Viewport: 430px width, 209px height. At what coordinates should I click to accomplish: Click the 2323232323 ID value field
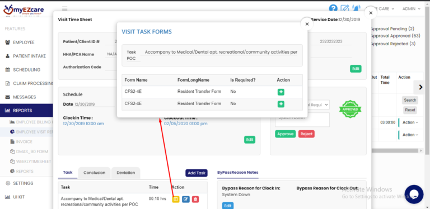point(331,41)
